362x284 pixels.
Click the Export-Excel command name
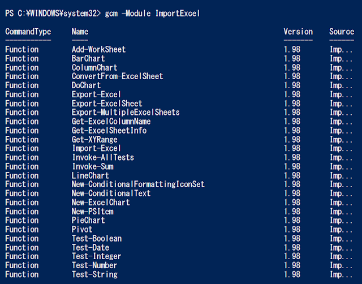pos(96,94)
